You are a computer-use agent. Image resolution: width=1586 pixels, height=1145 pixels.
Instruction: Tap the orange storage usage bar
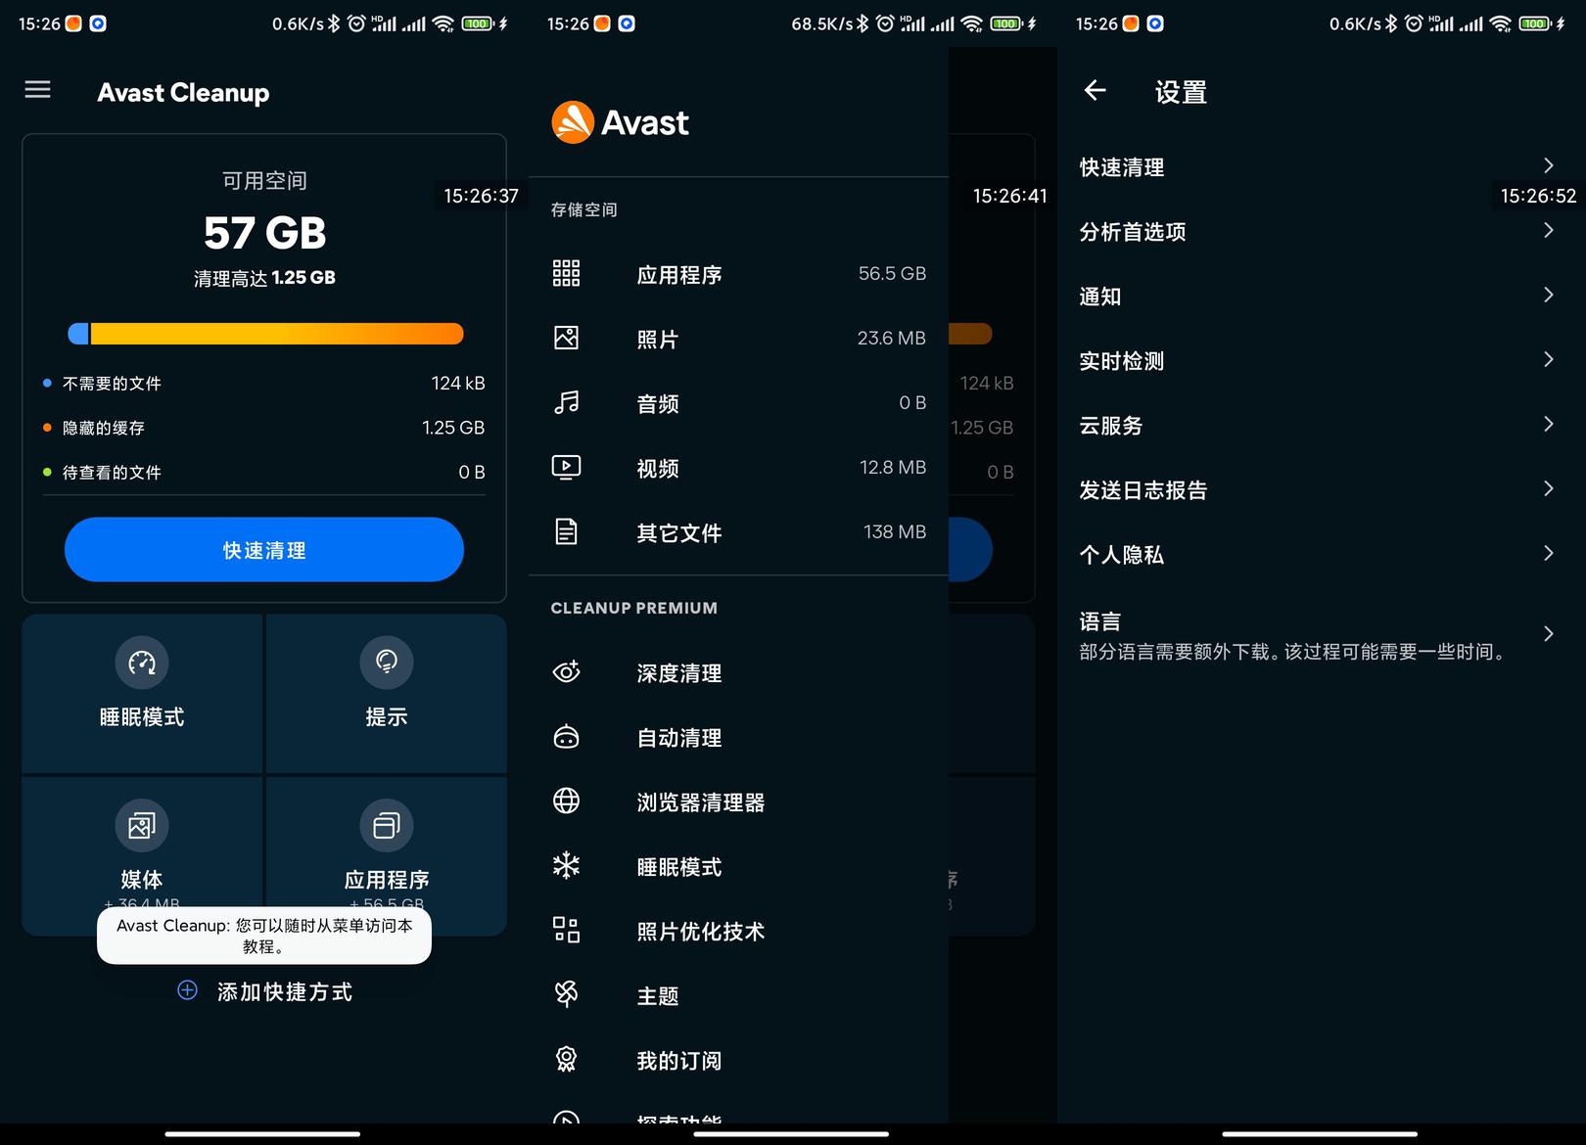(276, 334)
